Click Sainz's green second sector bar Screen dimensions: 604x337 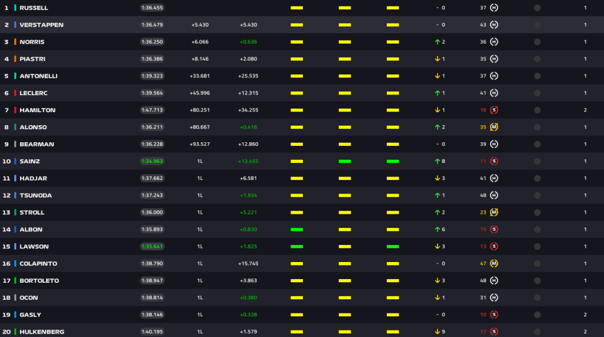click(x=345, y=161)
